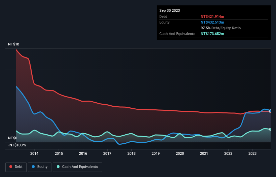Click the 2018 x-axis label
Image resolution: width=276 pixels, height=177 pixels.
pos(131,153)
